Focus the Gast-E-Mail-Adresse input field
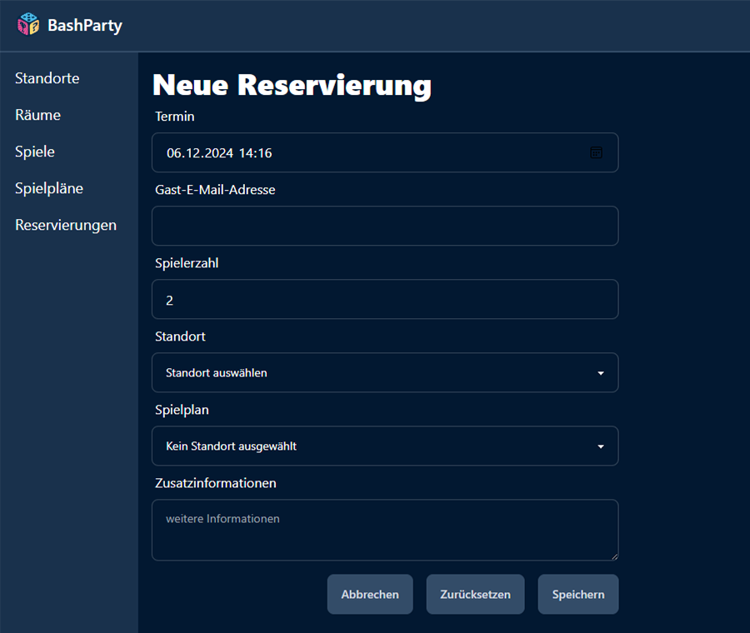The height and width of the screenshot is (633, 750). (385, 226)
